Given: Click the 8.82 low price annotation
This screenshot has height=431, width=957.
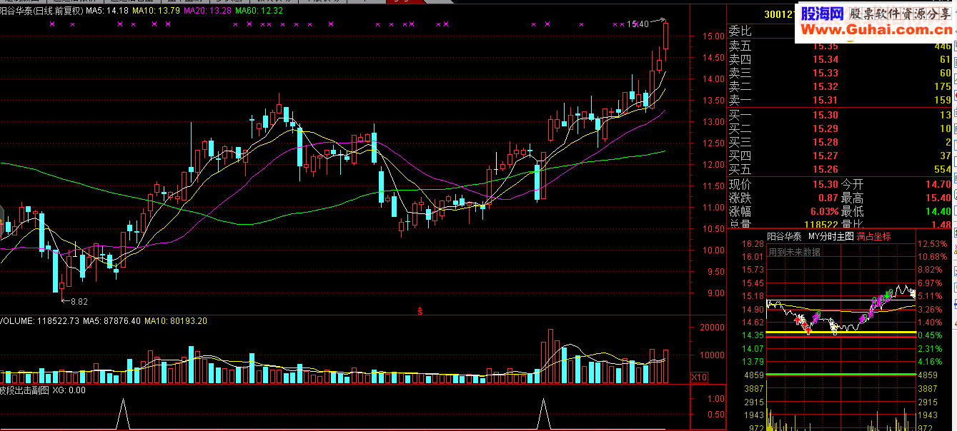Looking at the screenshot, I should [x=79, y=302].
